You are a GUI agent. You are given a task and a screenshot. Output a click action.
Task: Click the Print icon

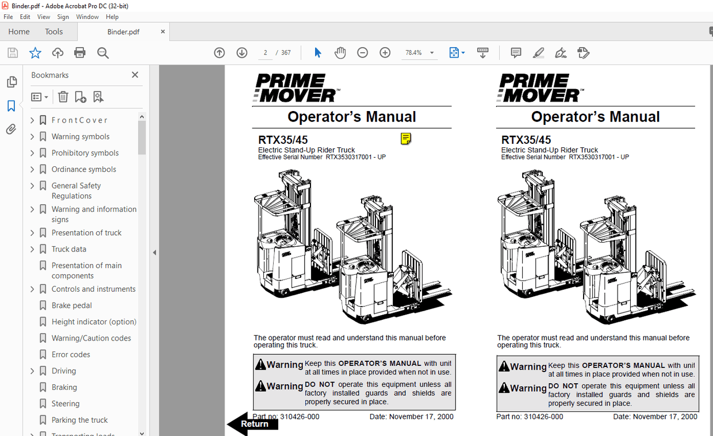tap(79, 52)
